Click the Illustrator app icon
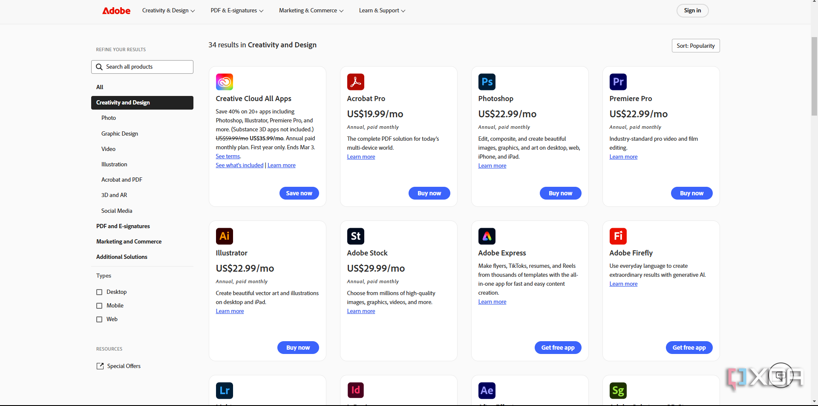This screenshot has height=406, width=818. coord(225,236)
